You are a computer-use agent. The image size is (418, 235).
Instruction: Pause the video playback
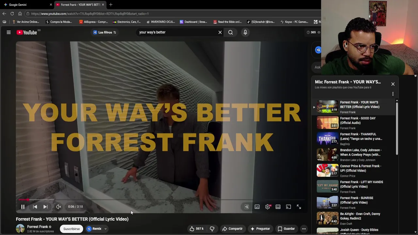(23, 207)
